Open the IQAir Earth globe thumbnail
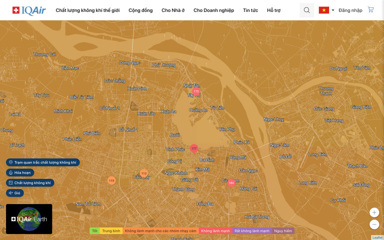The height and width of the screenshot is (240, 384). 29,219
